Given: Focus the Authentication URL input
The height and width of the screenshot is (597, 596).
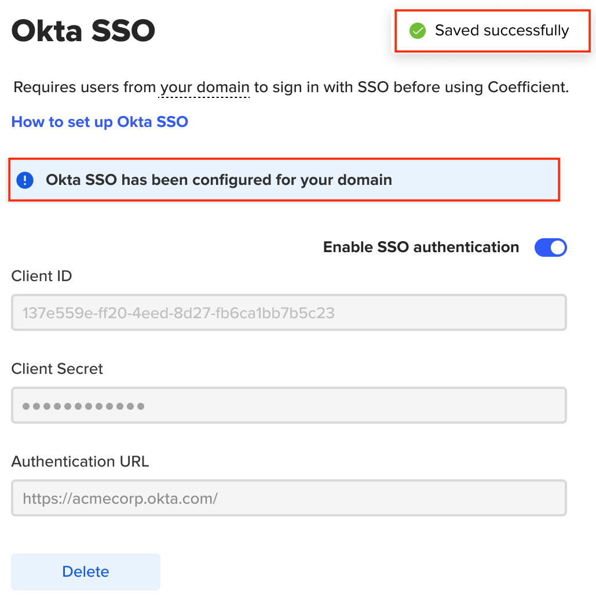Looking at the screenshot, I should (288, 498).
